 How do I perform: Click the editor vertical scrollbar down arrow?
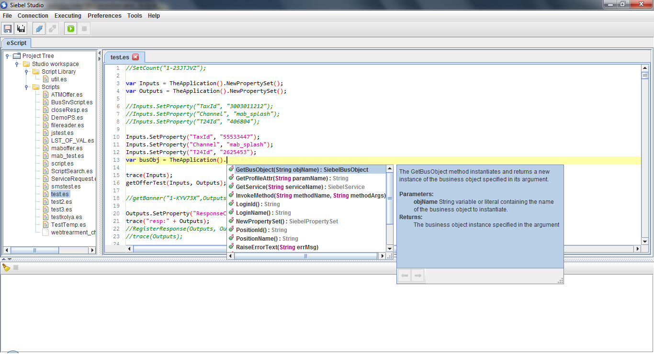click(x=644, y=242)
